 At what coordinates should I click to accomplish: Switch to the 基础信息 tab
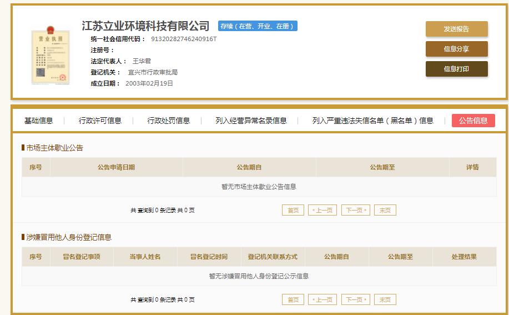[x=39, y=121]
